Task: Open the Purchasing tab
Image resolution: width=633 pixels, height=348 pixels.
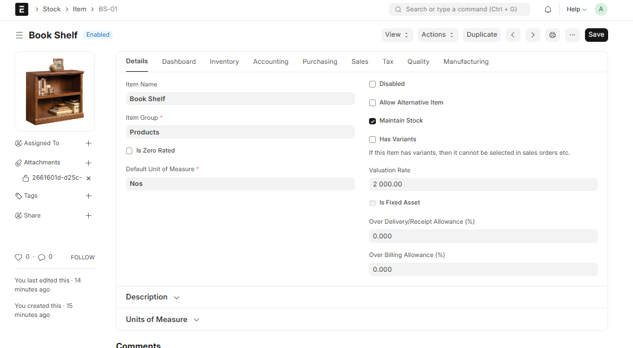Action: point(320,62)
